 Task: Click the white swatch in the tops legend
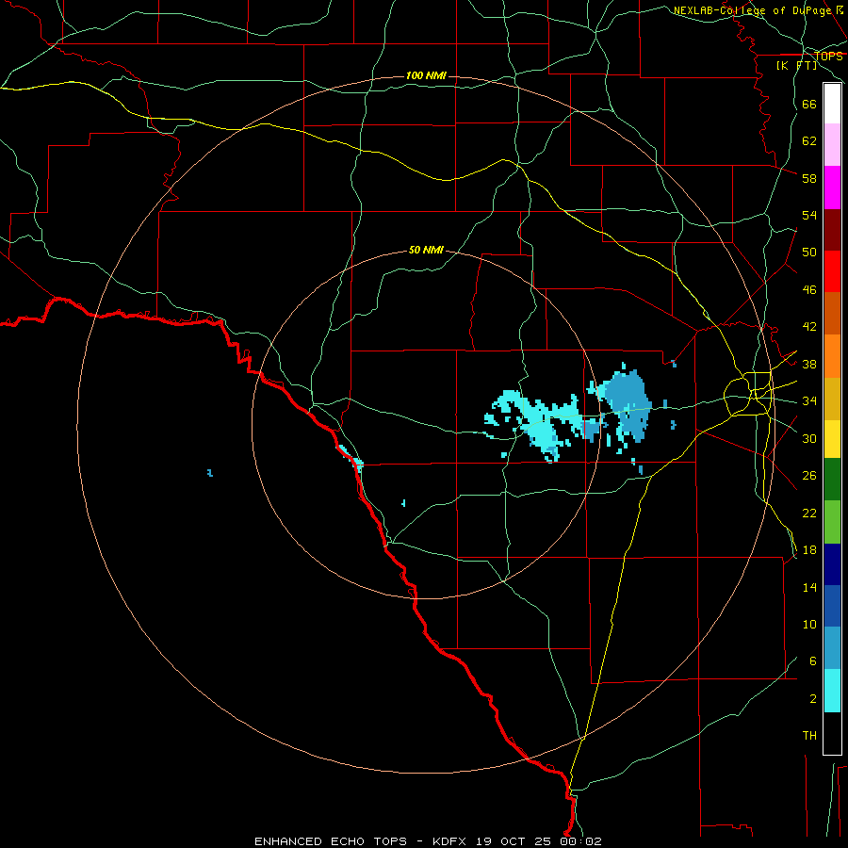(832, 104)
